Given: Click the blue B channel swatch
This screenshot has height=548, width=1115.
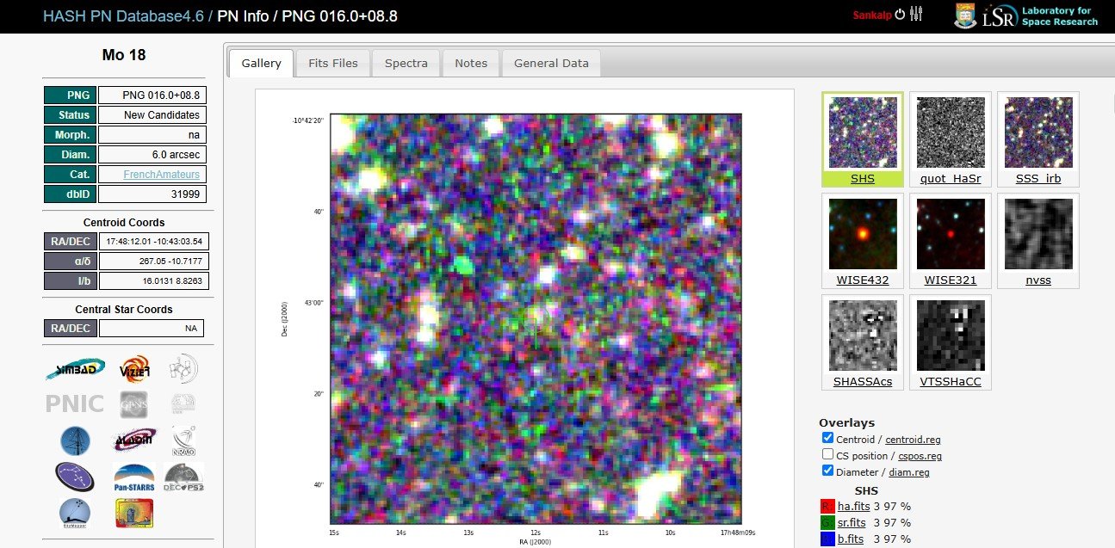Looking at the screenshot, I should pyautogui.click(x=827, y=539).
